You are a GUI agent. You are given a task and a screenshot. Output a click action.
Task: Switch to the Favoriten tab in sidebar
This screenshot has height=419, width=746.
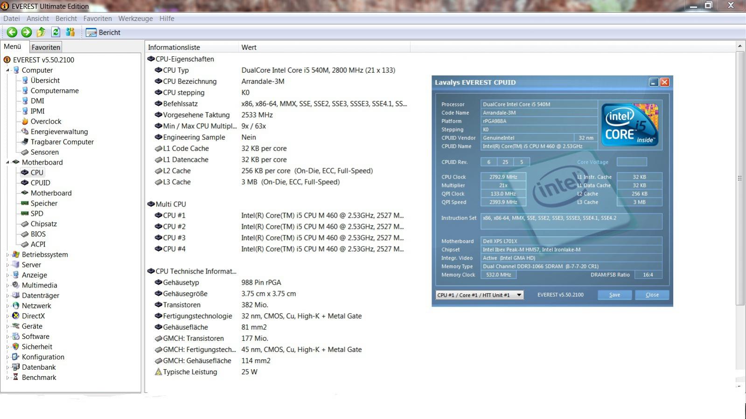pyautogui.click(x=46, y=47)
